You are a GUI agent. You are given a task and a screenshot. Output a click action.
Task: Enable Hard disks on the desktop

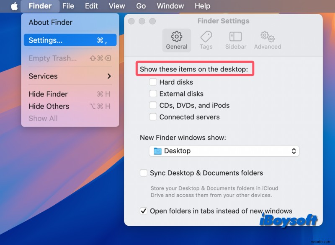[153, 82]
